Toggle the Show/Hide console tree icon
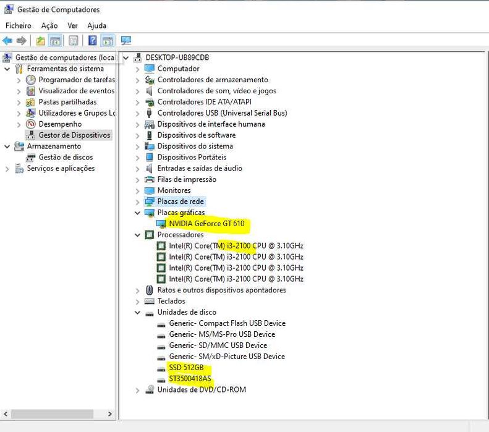Image resolution: width=489 pixels, height=432 pixels. point(56,41)
